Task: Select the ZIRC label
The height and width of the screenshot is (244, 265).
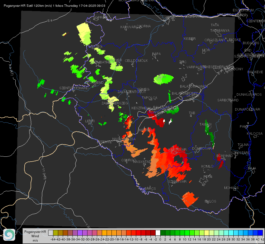Action: [183, 62]
